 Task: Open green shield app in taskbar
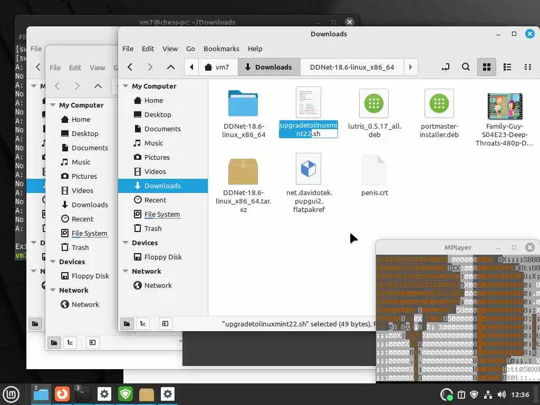coord(126,394)
